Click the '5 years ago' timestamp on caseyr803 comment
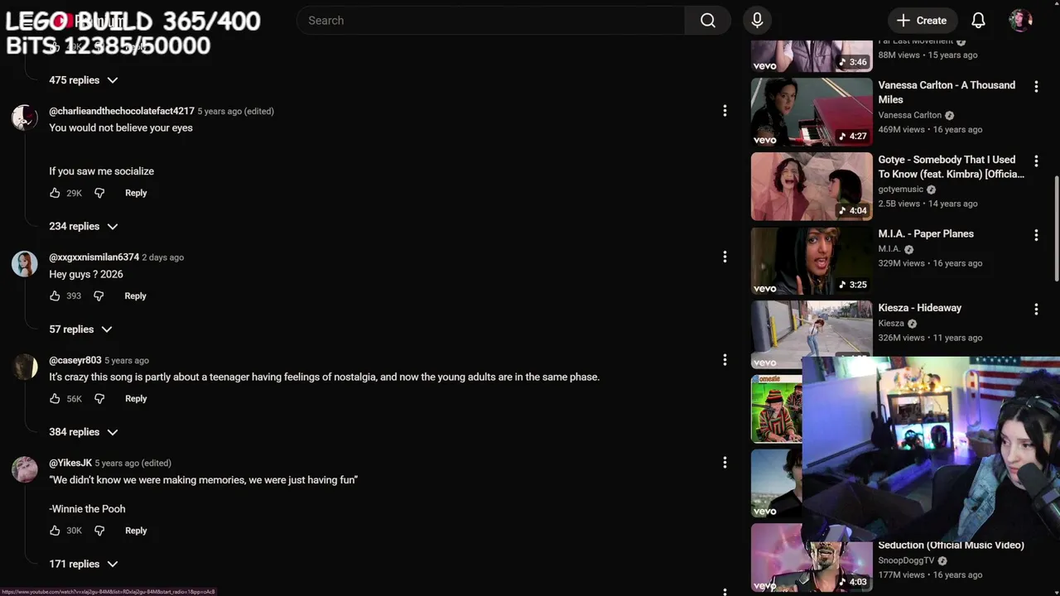 (127, 360)
